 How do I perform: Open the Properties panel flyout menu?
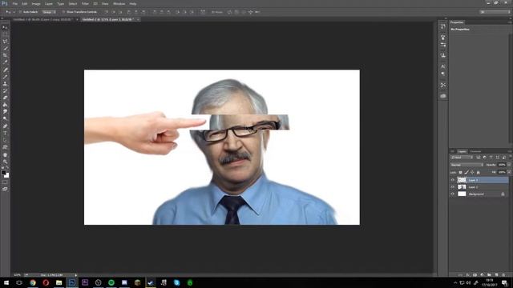coord(510,22)
